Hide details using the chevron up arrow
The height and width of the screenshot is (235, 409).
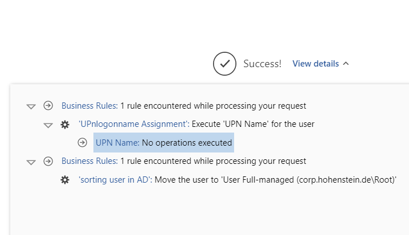[346, 64]
